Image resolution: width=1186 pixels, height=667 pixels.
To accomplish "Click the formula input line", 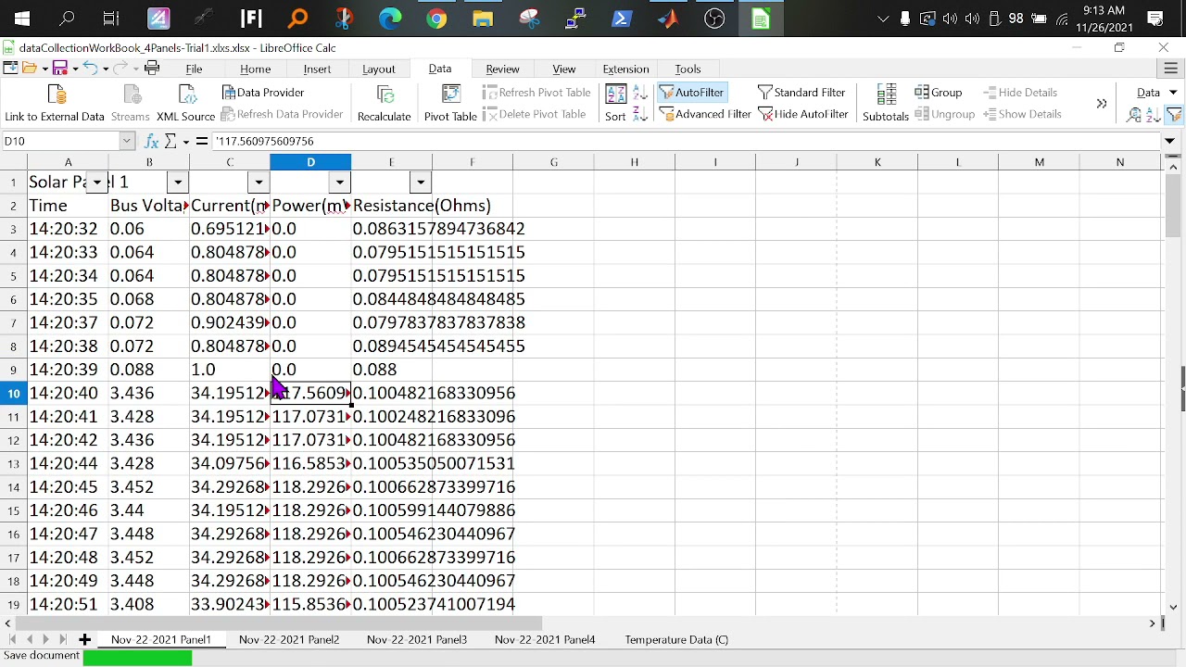I will point(686,141).
